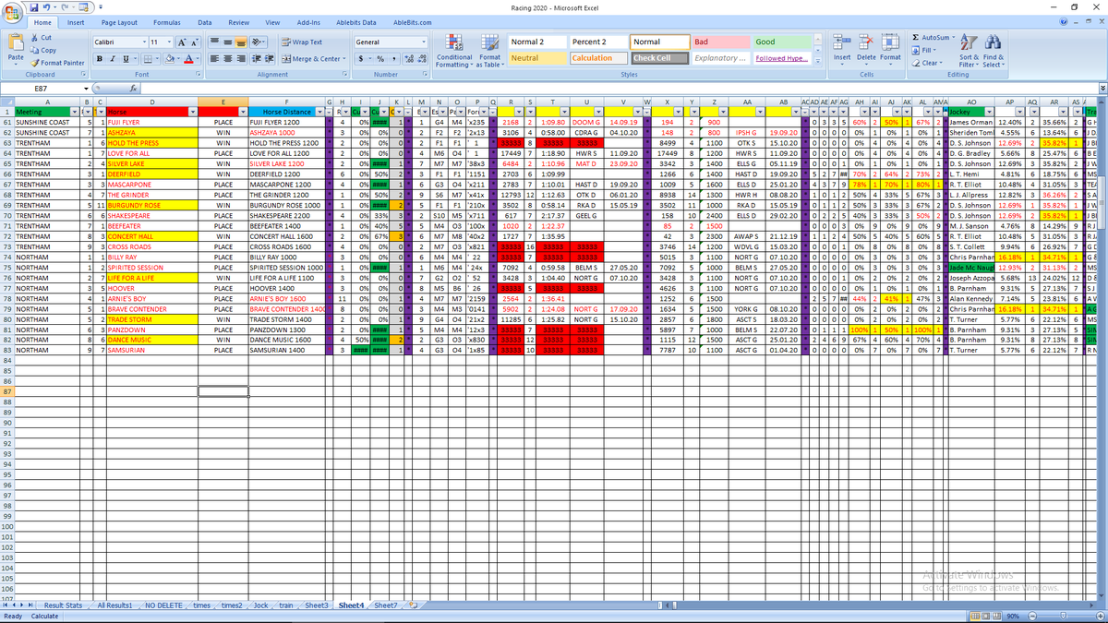Toggle underline formatting
The width and height of the screenshot is (1108, 623).
124,58
